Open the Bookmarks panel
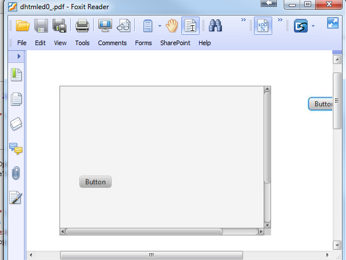 click(x=17, y=74)
